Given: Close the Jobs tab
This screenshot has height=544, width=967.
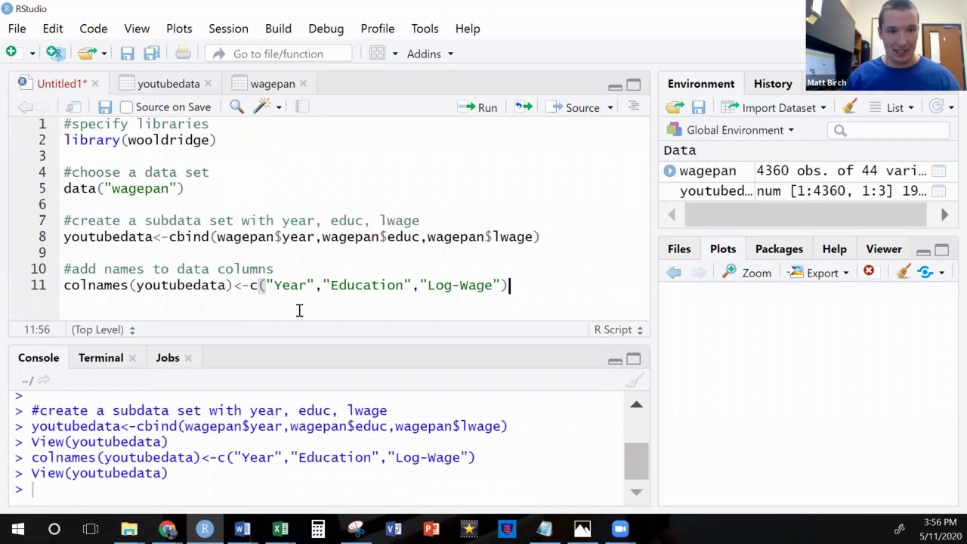Looking at the screenshot, I should tap(188, 358).
